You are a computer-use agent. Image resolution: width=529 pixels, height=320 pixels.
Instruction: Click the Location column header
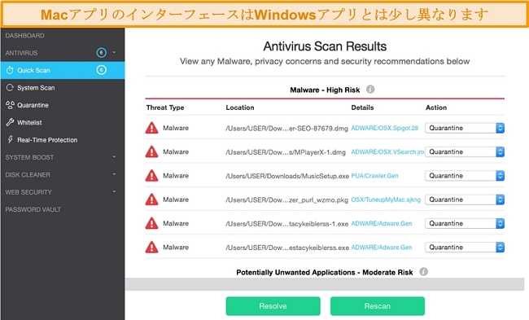coord(240,107)
